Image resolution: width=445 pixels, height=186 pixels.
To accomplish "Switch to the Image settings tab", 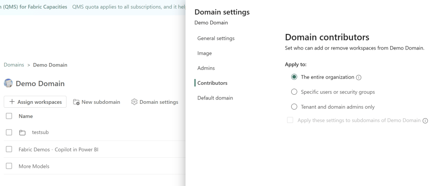I will click(205, 53).
